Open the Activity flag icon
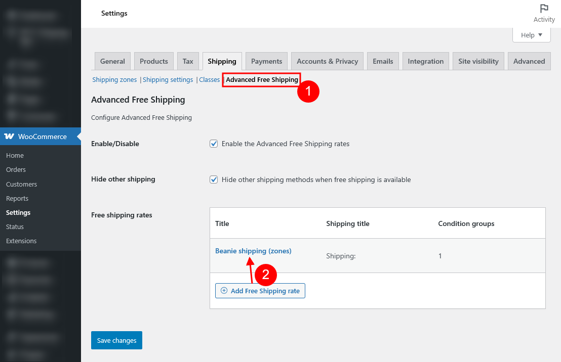The image size is (561, 362). [544, 8]
